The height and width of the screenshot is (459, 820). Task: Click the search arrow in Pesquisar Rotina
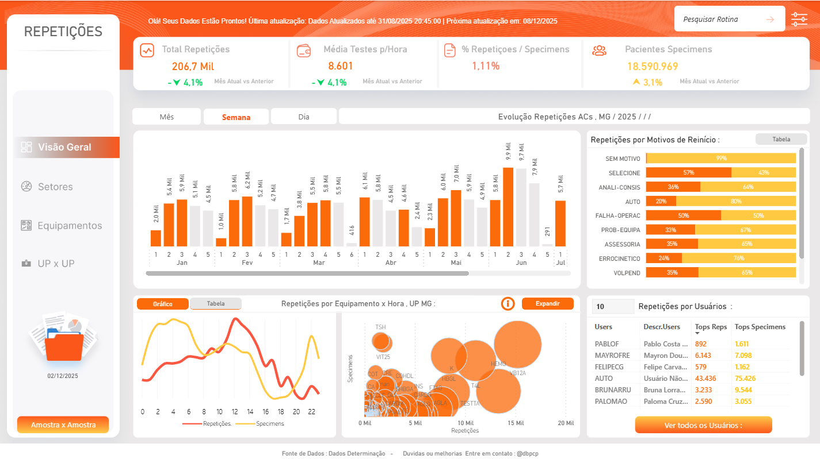point(770,20)
